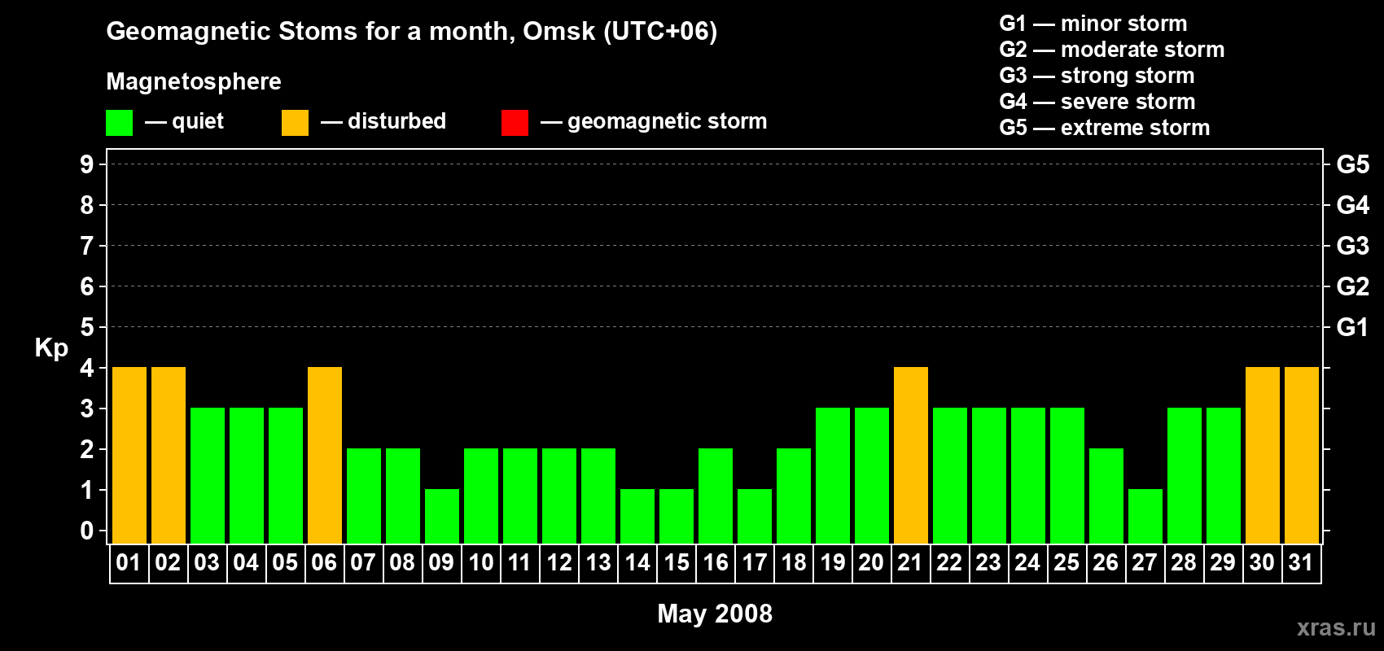Click the green bar for day 24

coord(1028,476)
